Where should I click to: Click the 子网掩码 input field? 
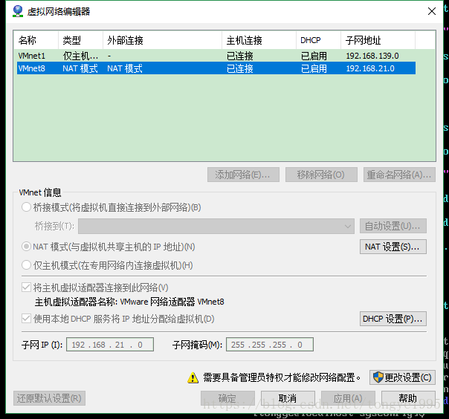coord(270,344)
